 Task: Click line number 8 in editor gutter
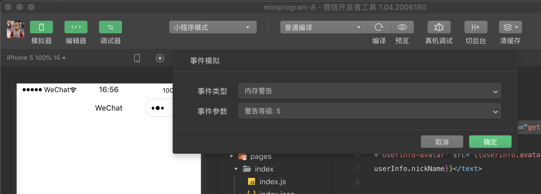click(x=357, y=182)
